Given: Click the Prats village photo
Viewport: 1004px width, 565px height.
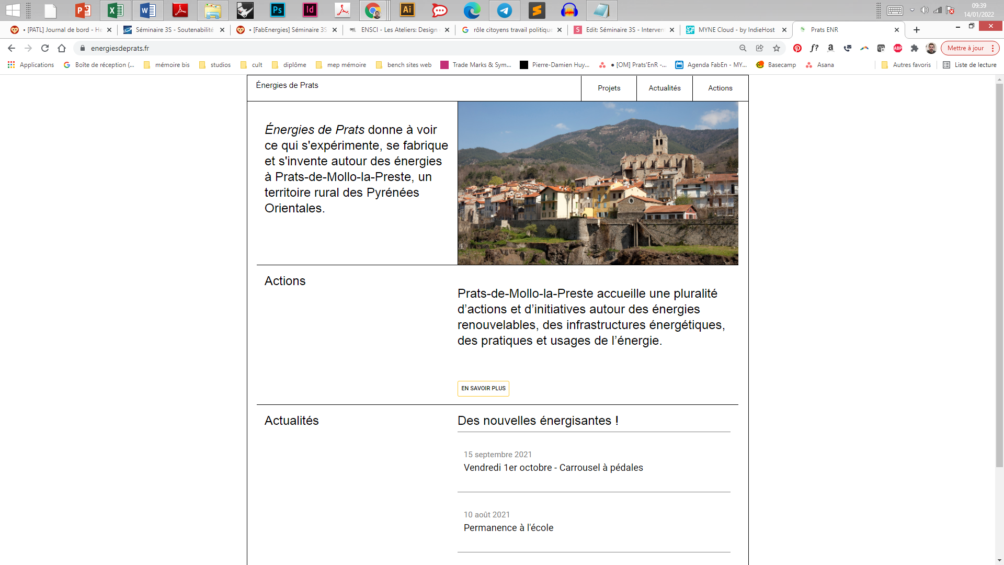Looking at the screenshot, I should coord(598,183).
